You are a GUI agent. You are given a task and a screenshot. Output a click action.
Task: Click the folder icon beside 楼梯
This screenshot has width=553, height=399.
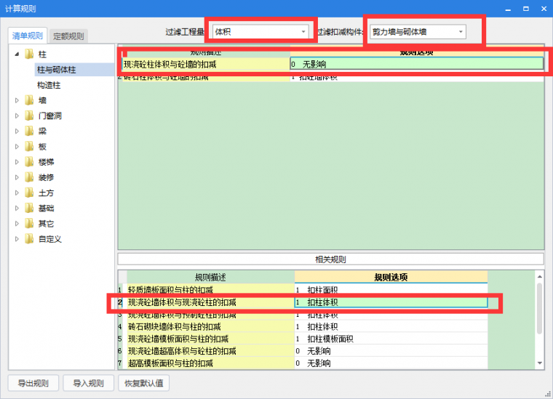click(x=29, y=161)
